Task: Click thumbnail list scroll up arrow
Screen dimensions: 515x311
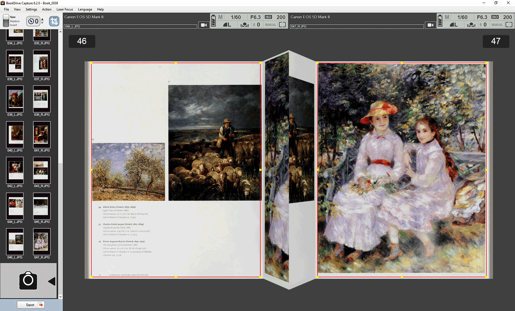Action: [61, 32]
